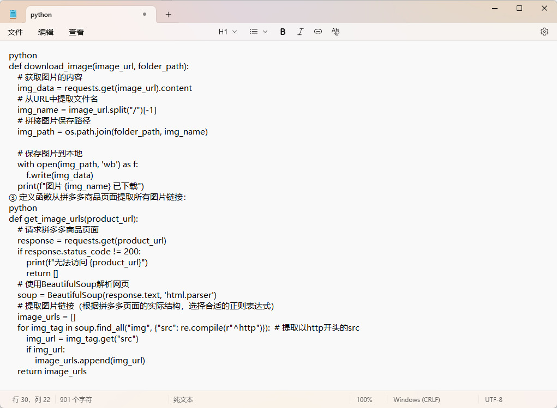Click line 'image_urls.append(img_url)'
Image resolution: width=557 pixels, height=408 pixels.
(90, 361)
